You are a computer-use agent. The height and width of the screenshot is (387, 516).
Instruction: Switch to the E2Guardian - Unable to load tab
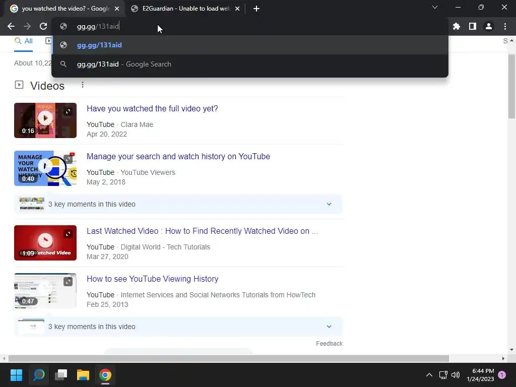(185, 9)
